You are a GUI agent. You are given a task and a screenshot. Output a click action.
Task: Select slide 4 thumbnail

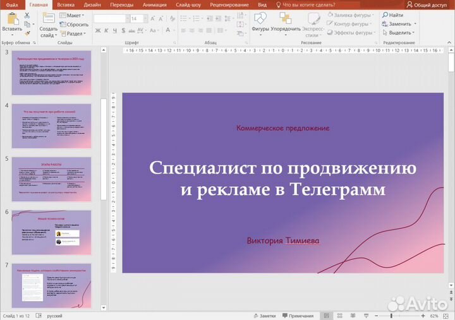pos(51,126)
